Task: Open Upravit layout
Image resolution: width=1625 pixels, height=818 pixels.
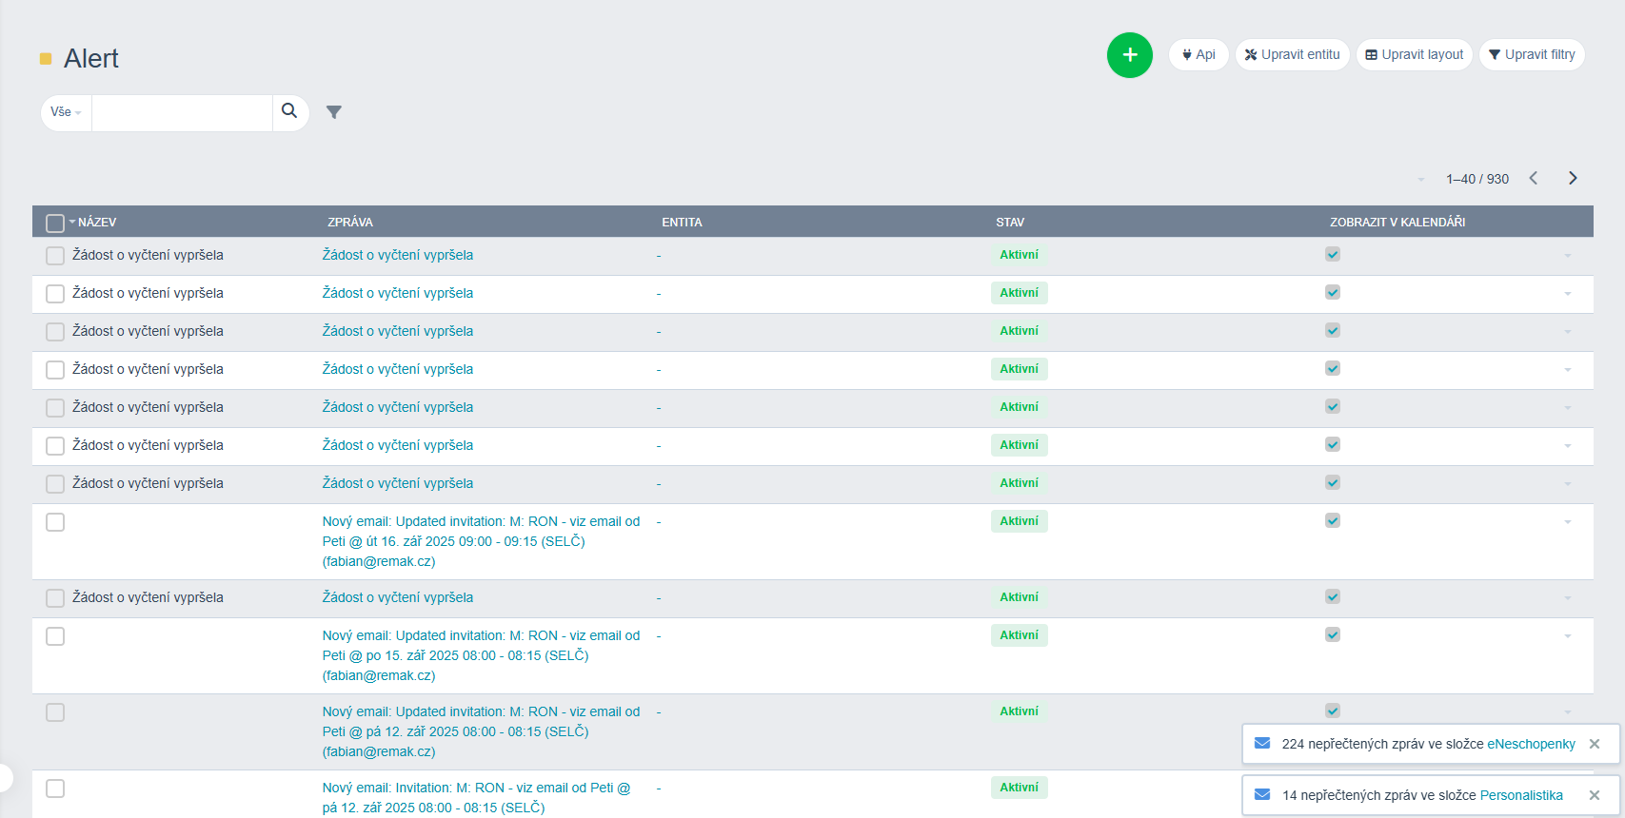Action: (1414, 55)
